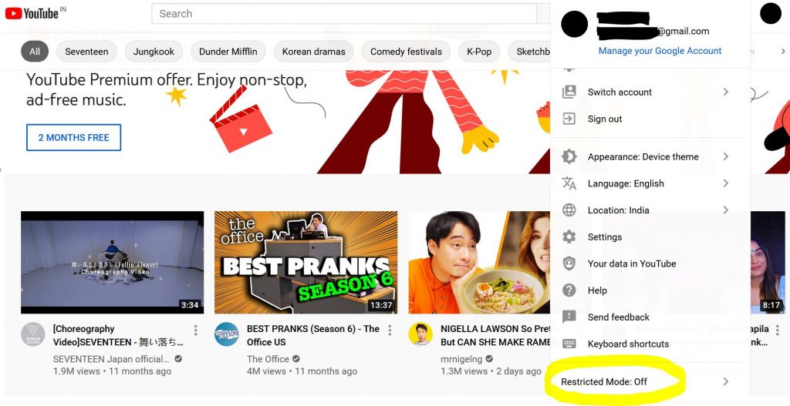Select the Dunder Mifflin chip
The image size is (790, 406).
pos(228,52)
